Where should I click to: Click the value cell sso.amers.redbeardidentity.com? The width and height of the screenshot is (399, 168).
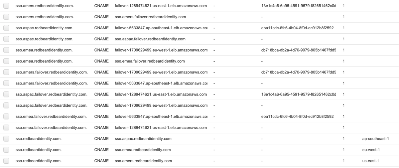click(143, 161)
